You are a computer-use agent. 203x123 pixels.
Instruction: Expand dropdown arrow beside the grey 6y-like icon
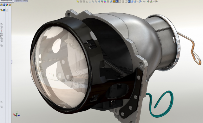(146, 2)
